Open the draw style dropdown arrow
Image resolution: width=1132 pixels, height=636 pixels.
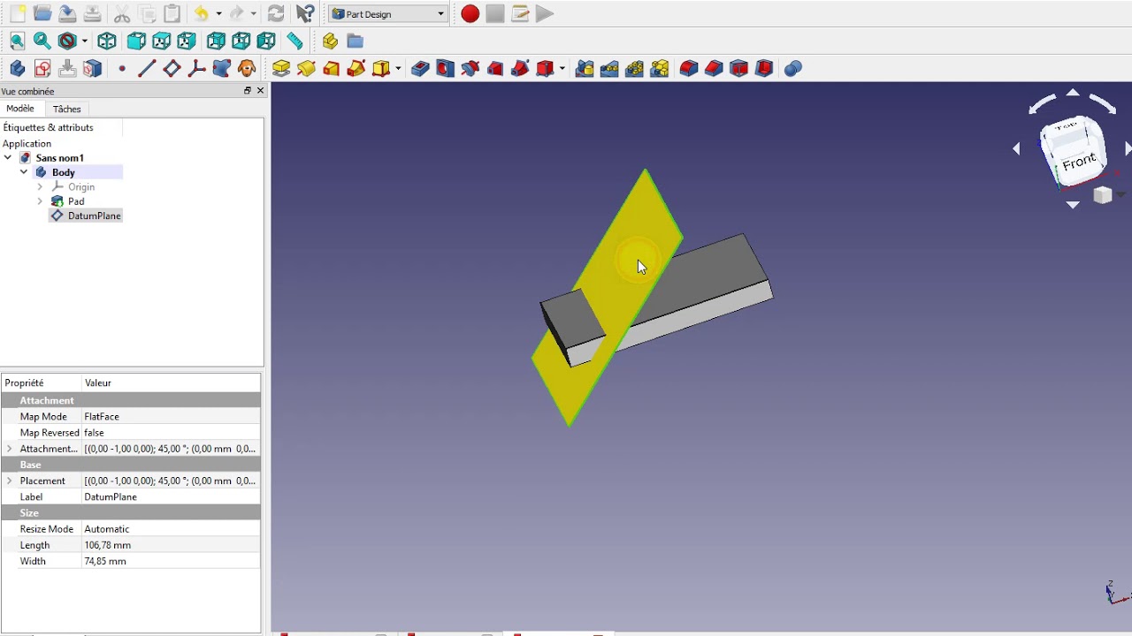pyautogui.click(x=85, y=41)
